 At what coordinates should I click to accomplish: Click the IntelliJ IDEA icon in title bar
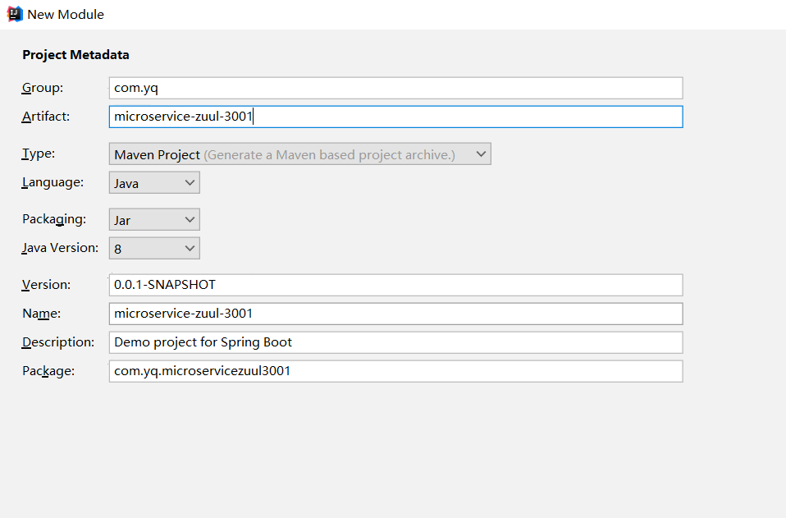click(x=15, y=14)
